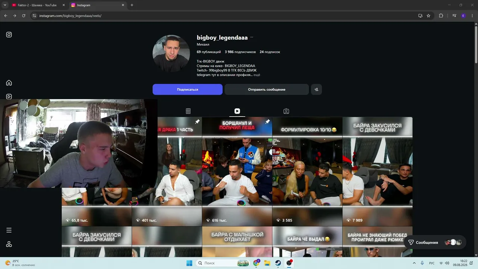This screenshot has width=478, height=269.
Task: Expand the hidden system tray icons
Action: coord(414,263)
